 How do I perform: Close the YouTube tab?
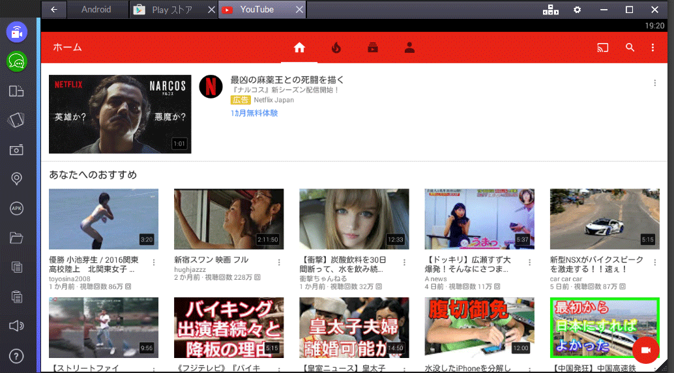coord(299,10)
